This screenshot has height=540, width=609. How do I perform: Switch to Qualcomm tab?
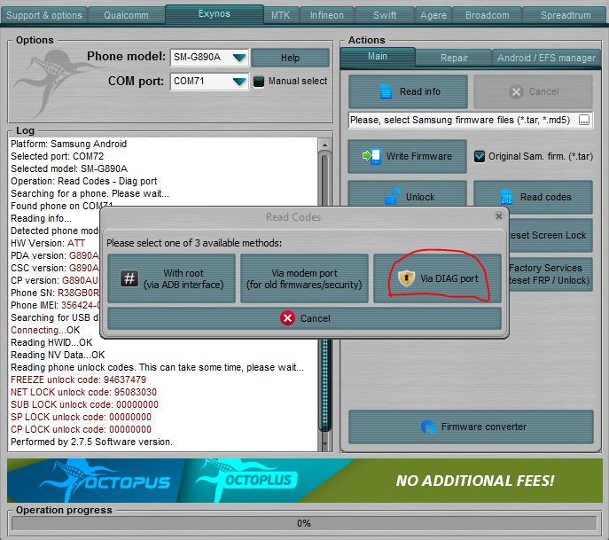click(x=126, y=15)
